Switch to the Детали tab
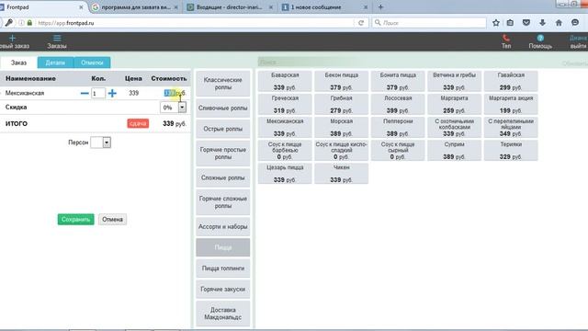 tap(55, 63)
